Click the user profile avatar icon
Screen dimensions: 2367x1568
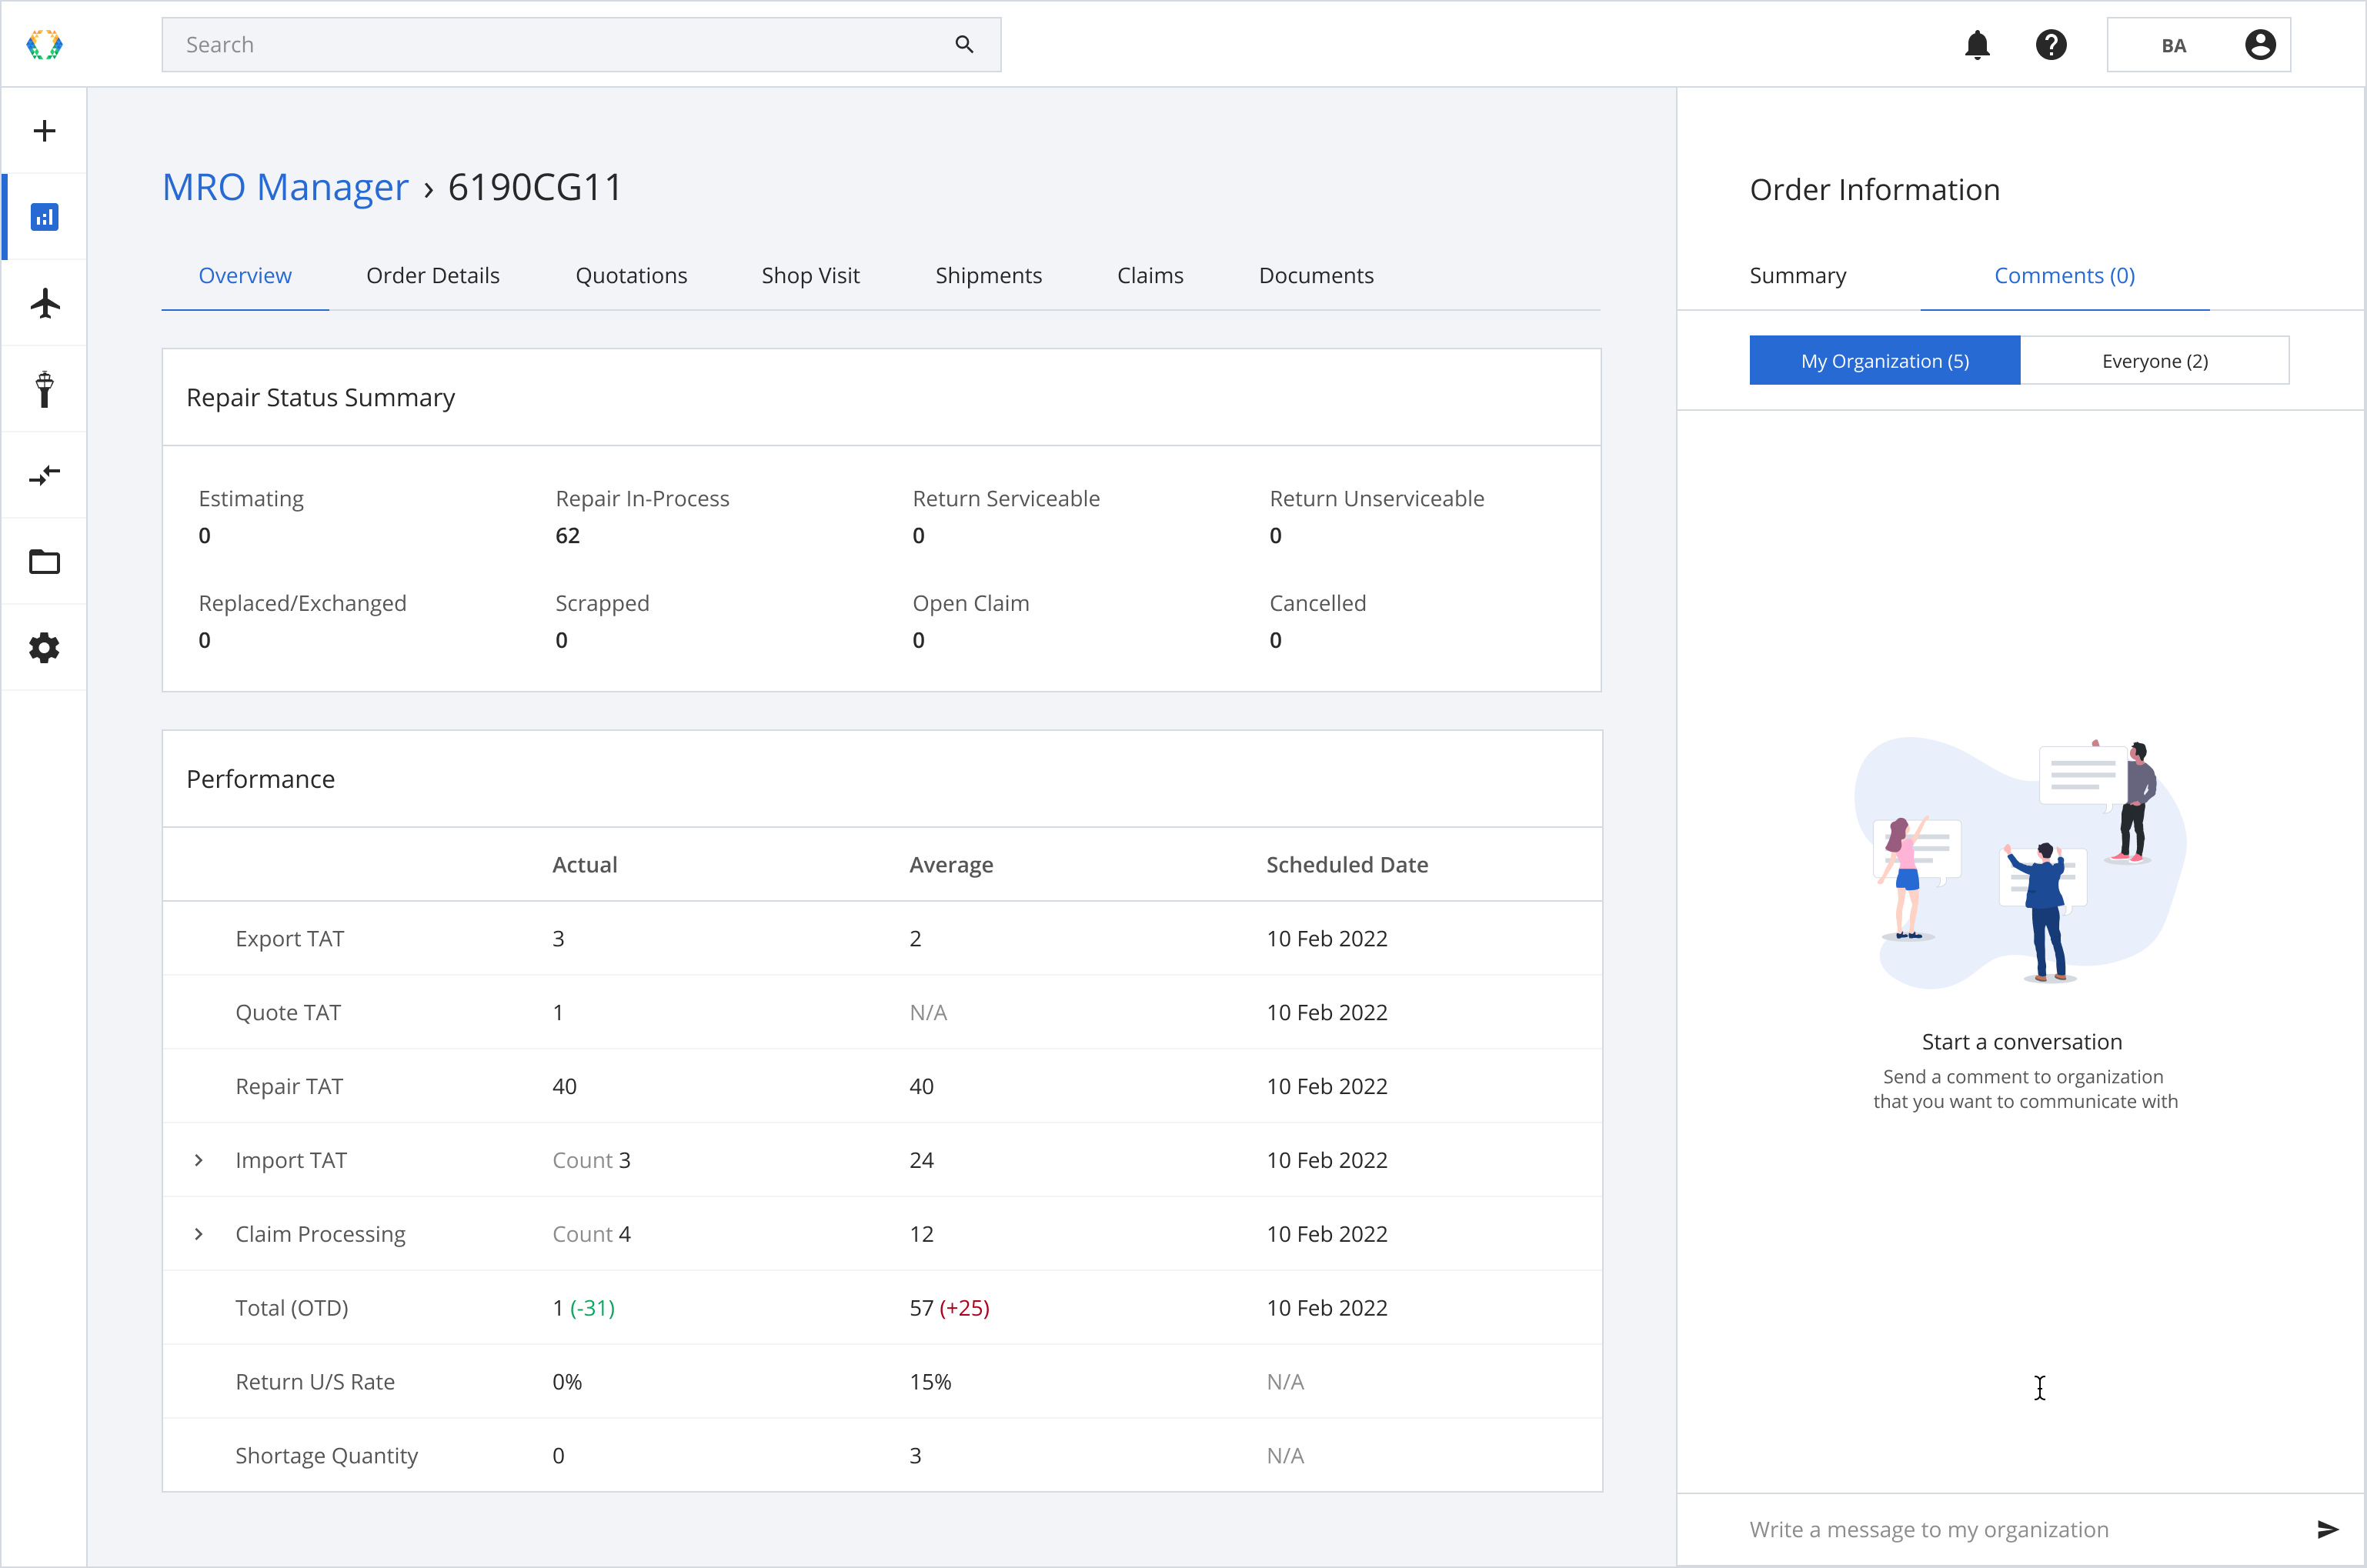[x=2260, y=45]
